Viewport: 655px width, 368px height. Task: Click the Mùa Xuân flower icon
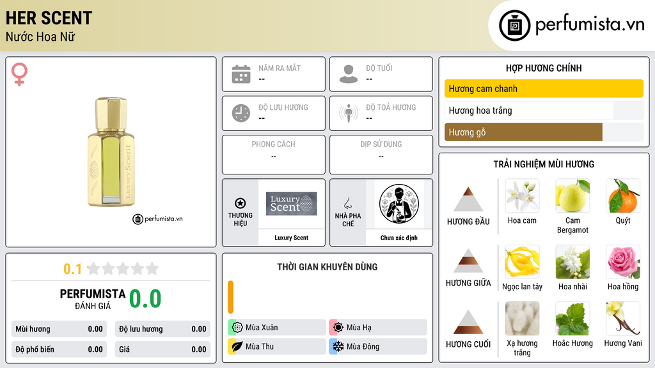pyautogui.click(x=237, y=328)
